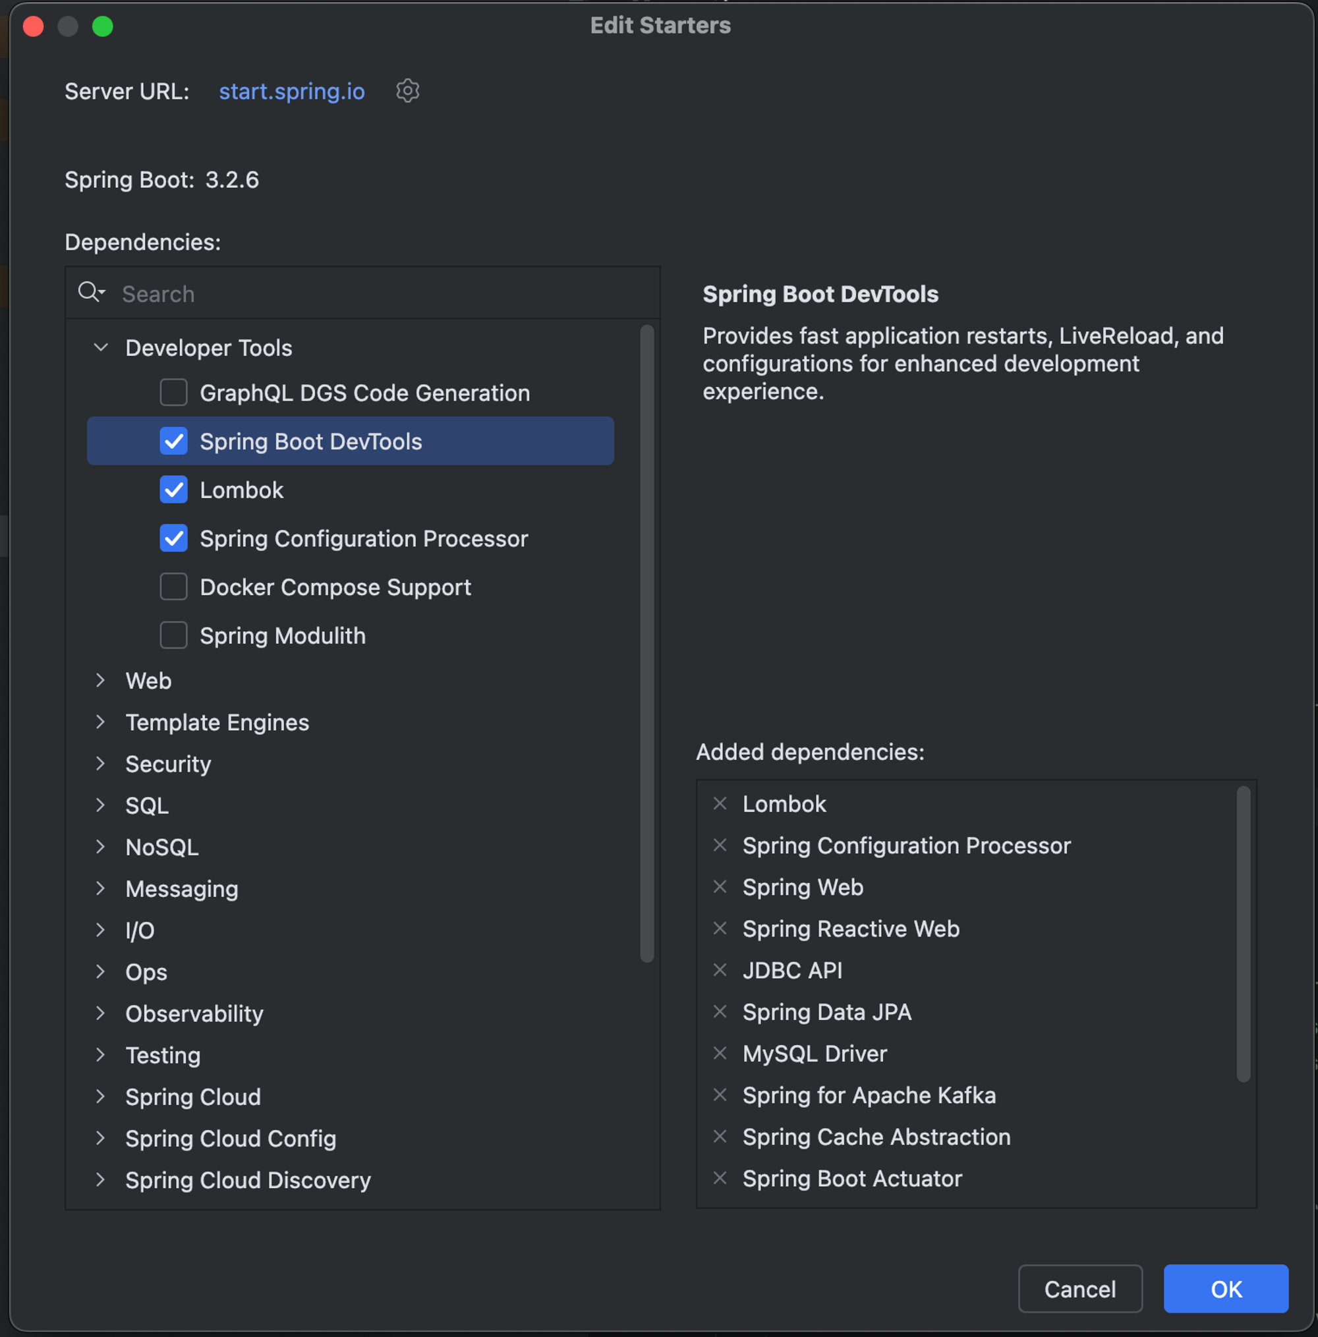Open server URL settings gear icon
The width and height of the screenshot is (1318, 1337).
pyautogui.click(x=407, y=92)
